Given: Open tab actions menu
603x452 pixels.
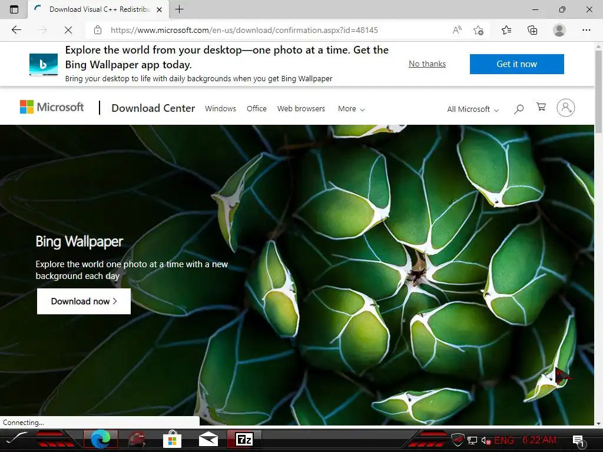Looking at the screenshot, I should tap(14, 9).
